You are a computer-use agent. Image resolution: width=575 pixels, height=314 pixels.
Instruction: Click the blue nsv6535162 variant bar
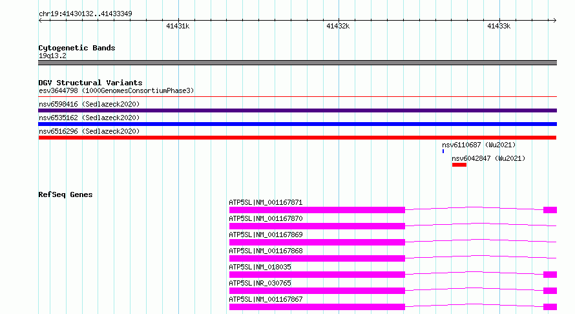pyautogui.click(x=297, y=124)
